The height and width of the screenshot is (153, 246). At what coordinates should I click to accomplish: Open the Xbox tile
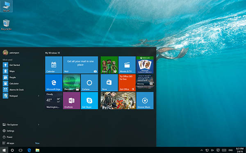tap(109, 65)
